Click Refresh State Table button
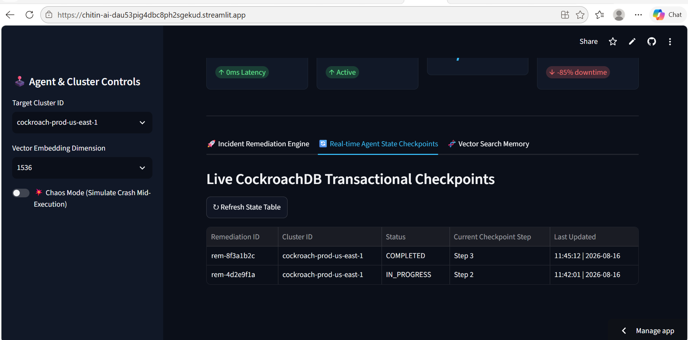The image size is (688, 340). 247,207
